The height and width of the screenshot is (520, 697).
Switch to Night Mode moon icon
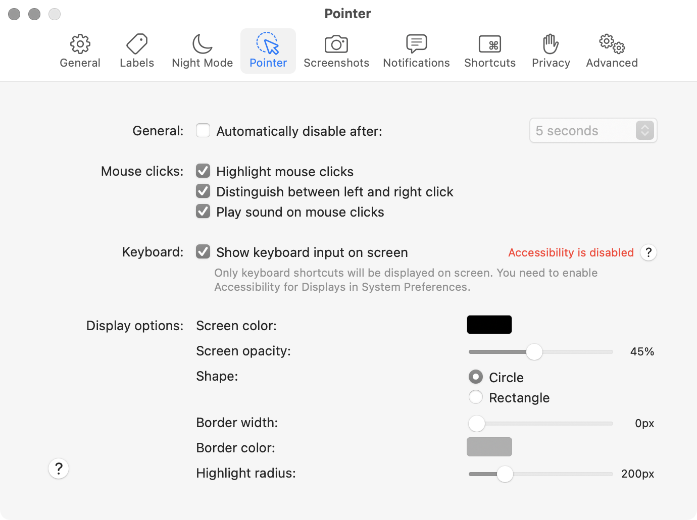click(202, 51)
